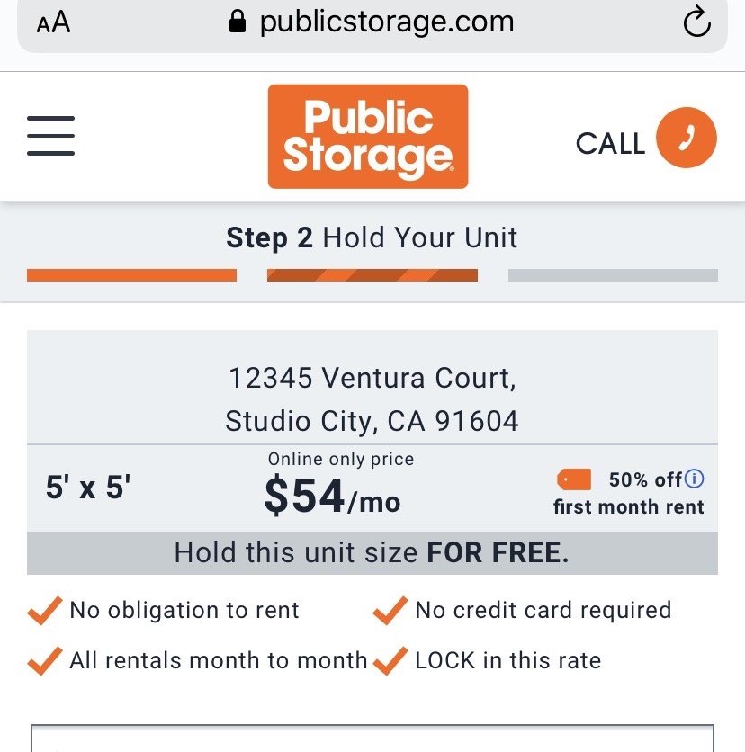Screen dimensions: 745x752
Task: Click the checkmark next to LOCK in this rate
Action: pos(390,660)
